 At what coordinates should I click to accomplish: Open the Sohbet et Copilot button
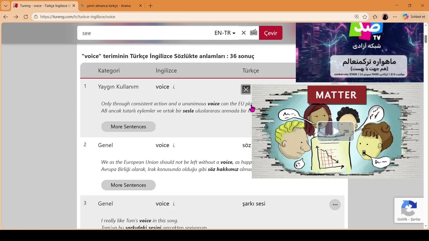[414, 17]
